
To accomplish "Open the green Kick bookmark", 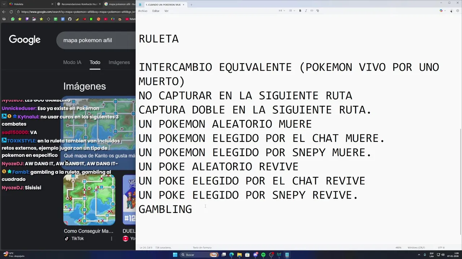I will pos(91,19).
